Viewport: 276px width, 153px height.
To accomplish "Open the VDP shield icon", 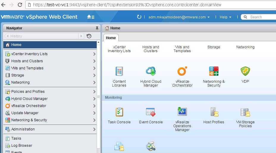I will click(x=245, y=71).
